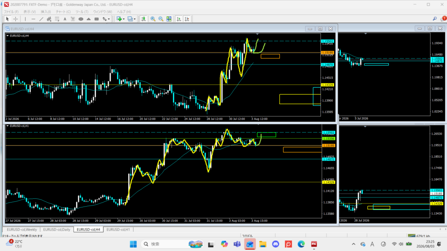Click the taskbar 検索 search box
This screenshot has width=447, height=251.
point(172,244)
